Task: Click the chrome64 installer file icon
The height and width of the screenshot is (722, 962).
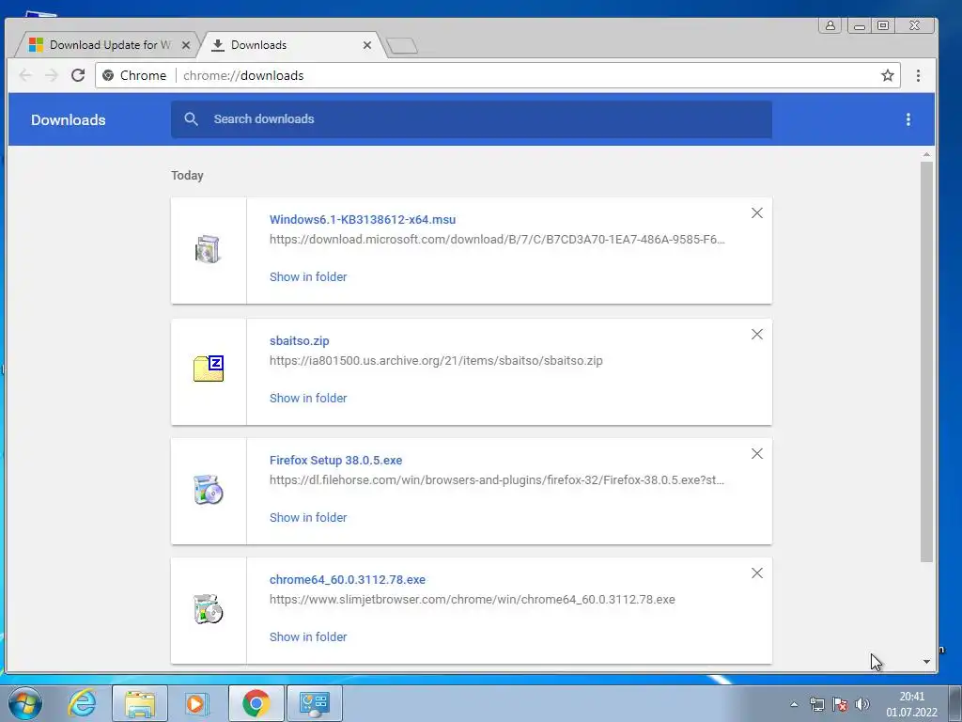Action: click(208, 609)
